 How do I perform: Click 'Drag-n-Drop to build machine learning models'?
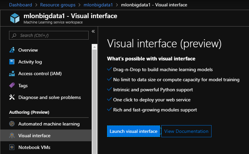(163, 69)
